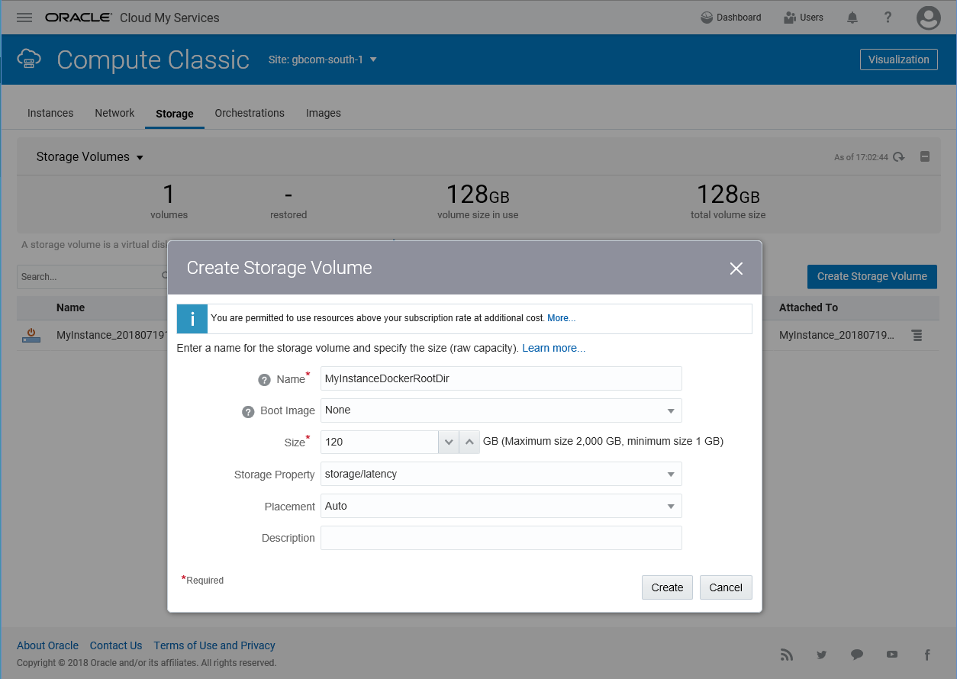Open the Storage Property dropdown
Screen dimensions: 957x679
pos(501,474)
